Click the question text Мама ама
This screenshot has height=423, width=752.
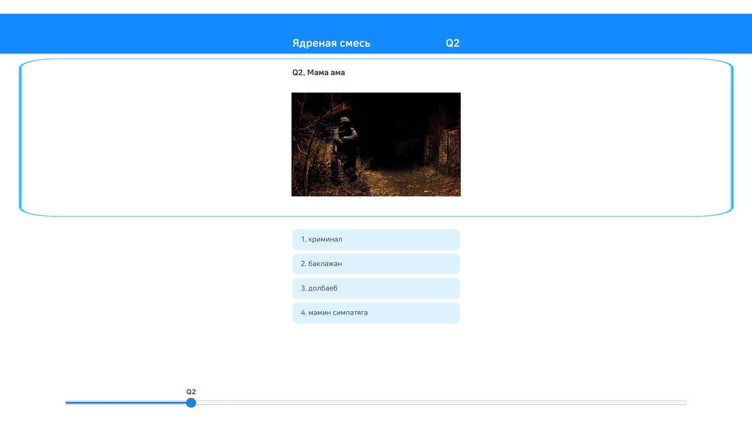point(318,73)
